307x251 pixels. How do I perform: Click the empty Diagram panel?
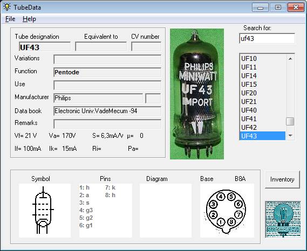(166, 211)
